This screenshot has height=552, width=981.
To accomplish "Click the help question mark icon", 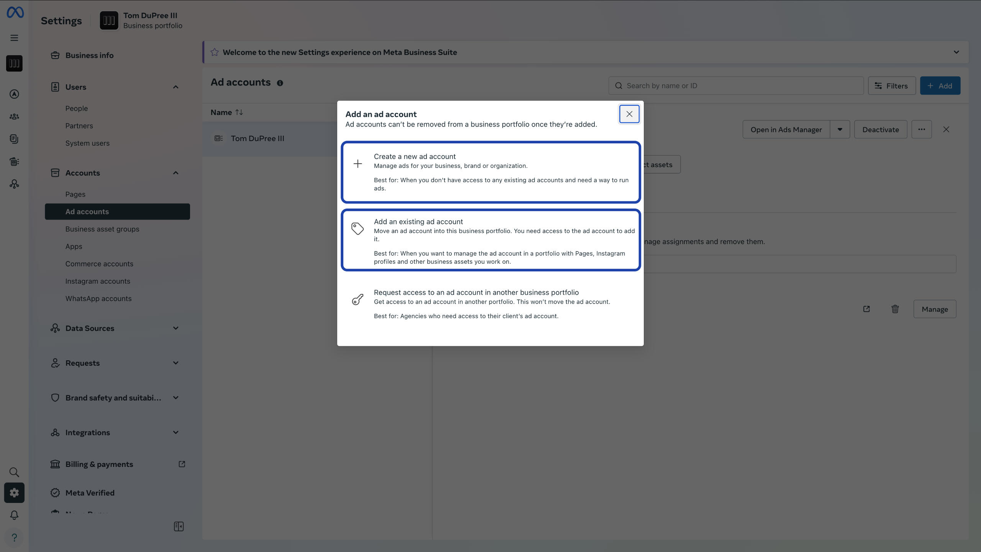I will click(x=14, y=537).
